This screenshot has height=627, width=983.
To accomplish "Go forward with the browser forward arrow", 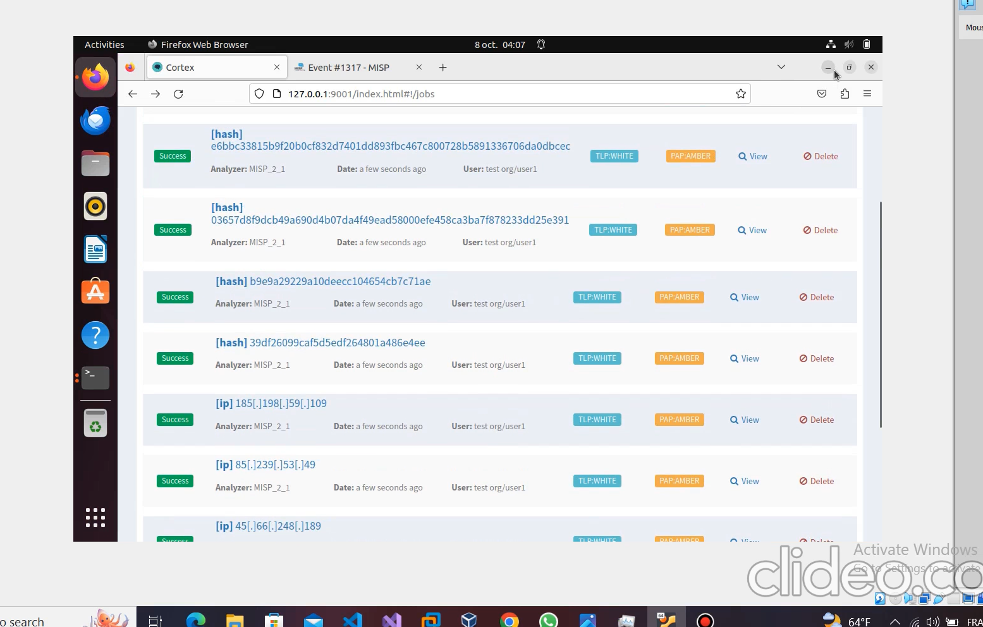I will coord(156,94).
